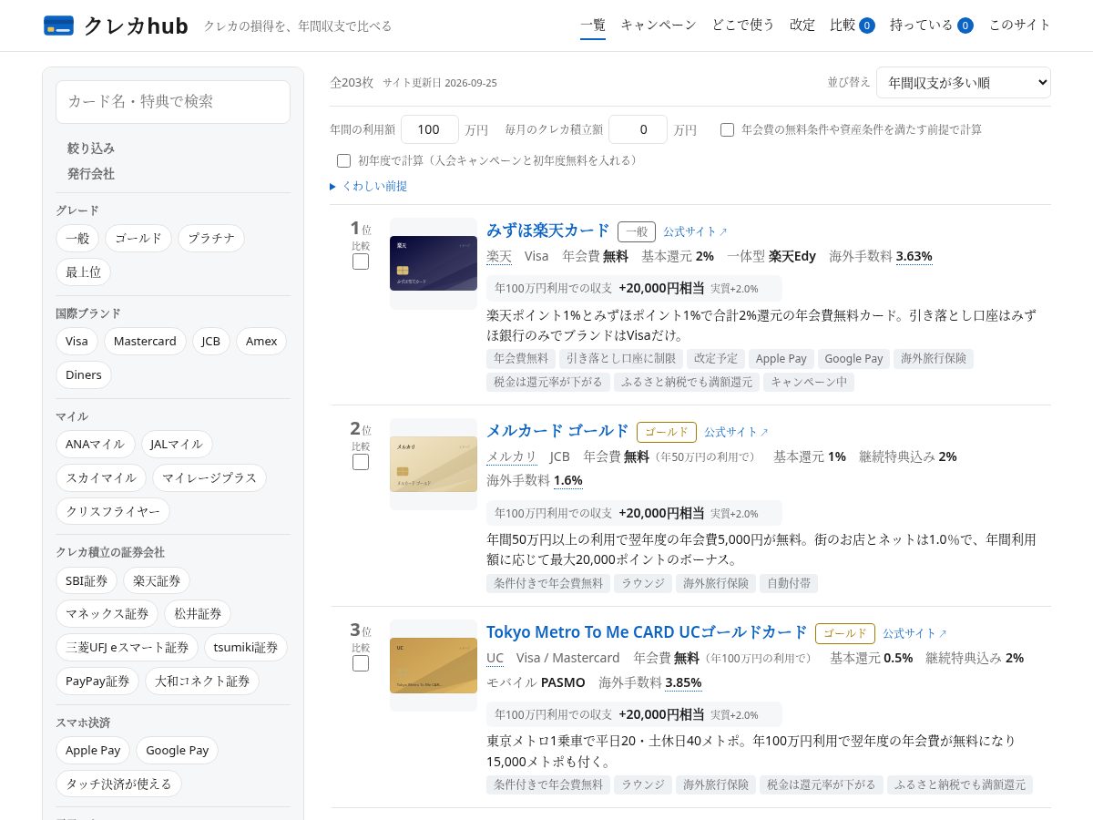Viewport: 1093px width, 820px height.
Task: Open the 並び替え sort dropdown
Action: [x=964, y=82]
